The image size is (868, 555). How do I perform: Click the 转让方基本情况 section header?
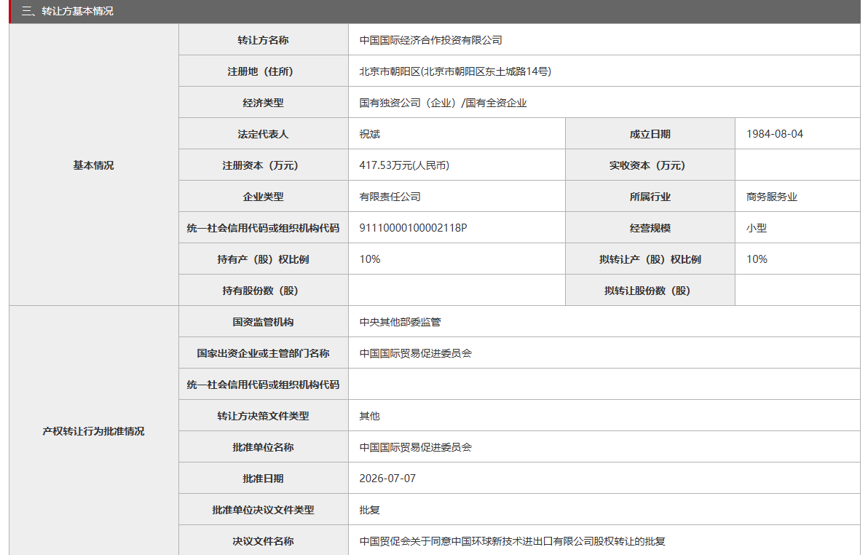coord(68,11)
